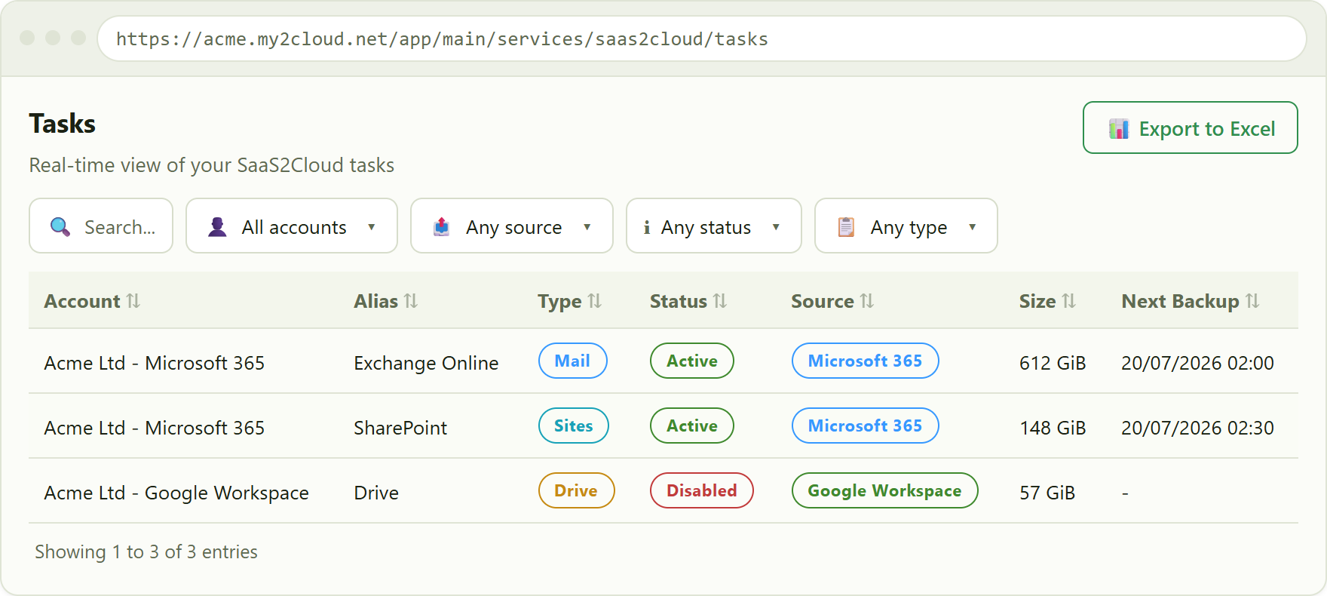Click the user icon in All accounts

click(x=217, y=226)
